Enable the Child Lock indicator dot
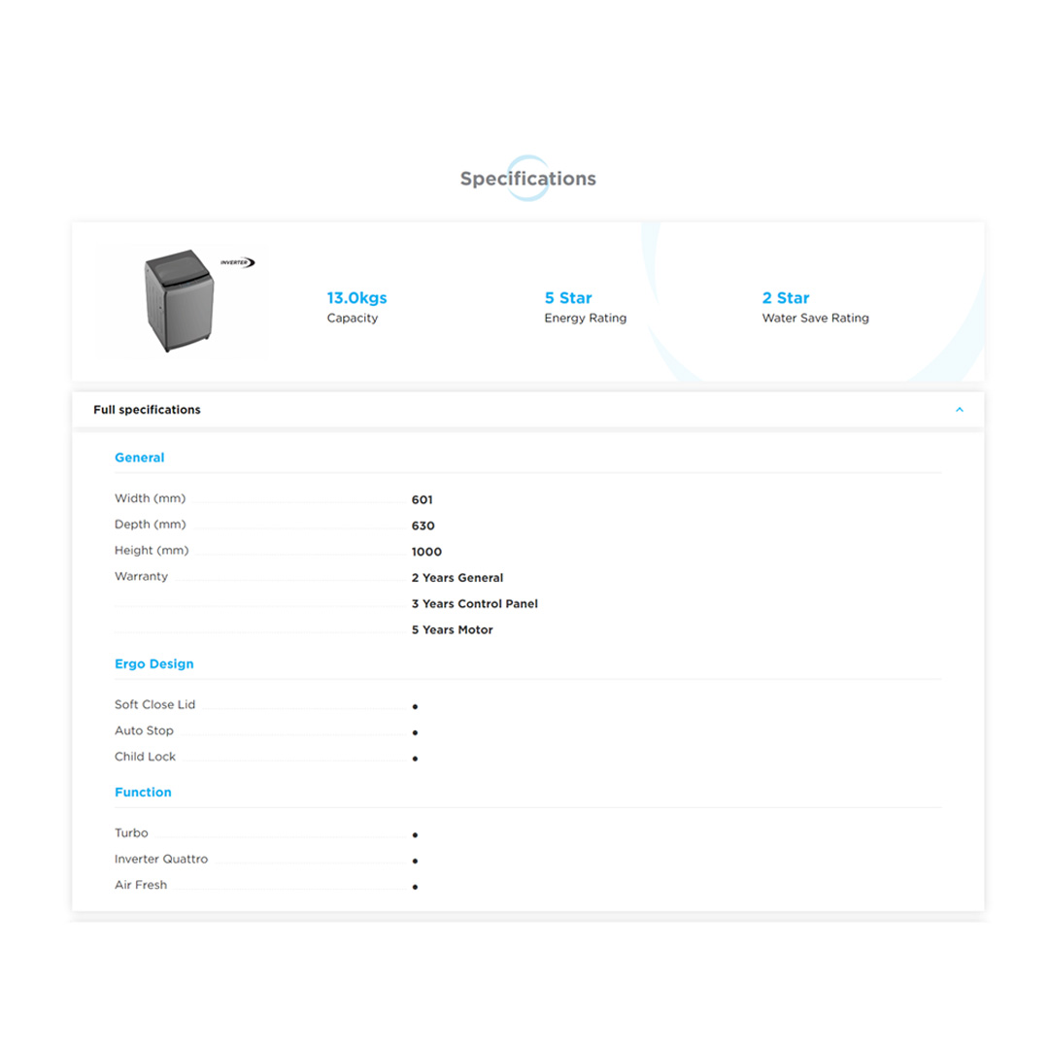 pyautogui.click(x=416, y=759)
